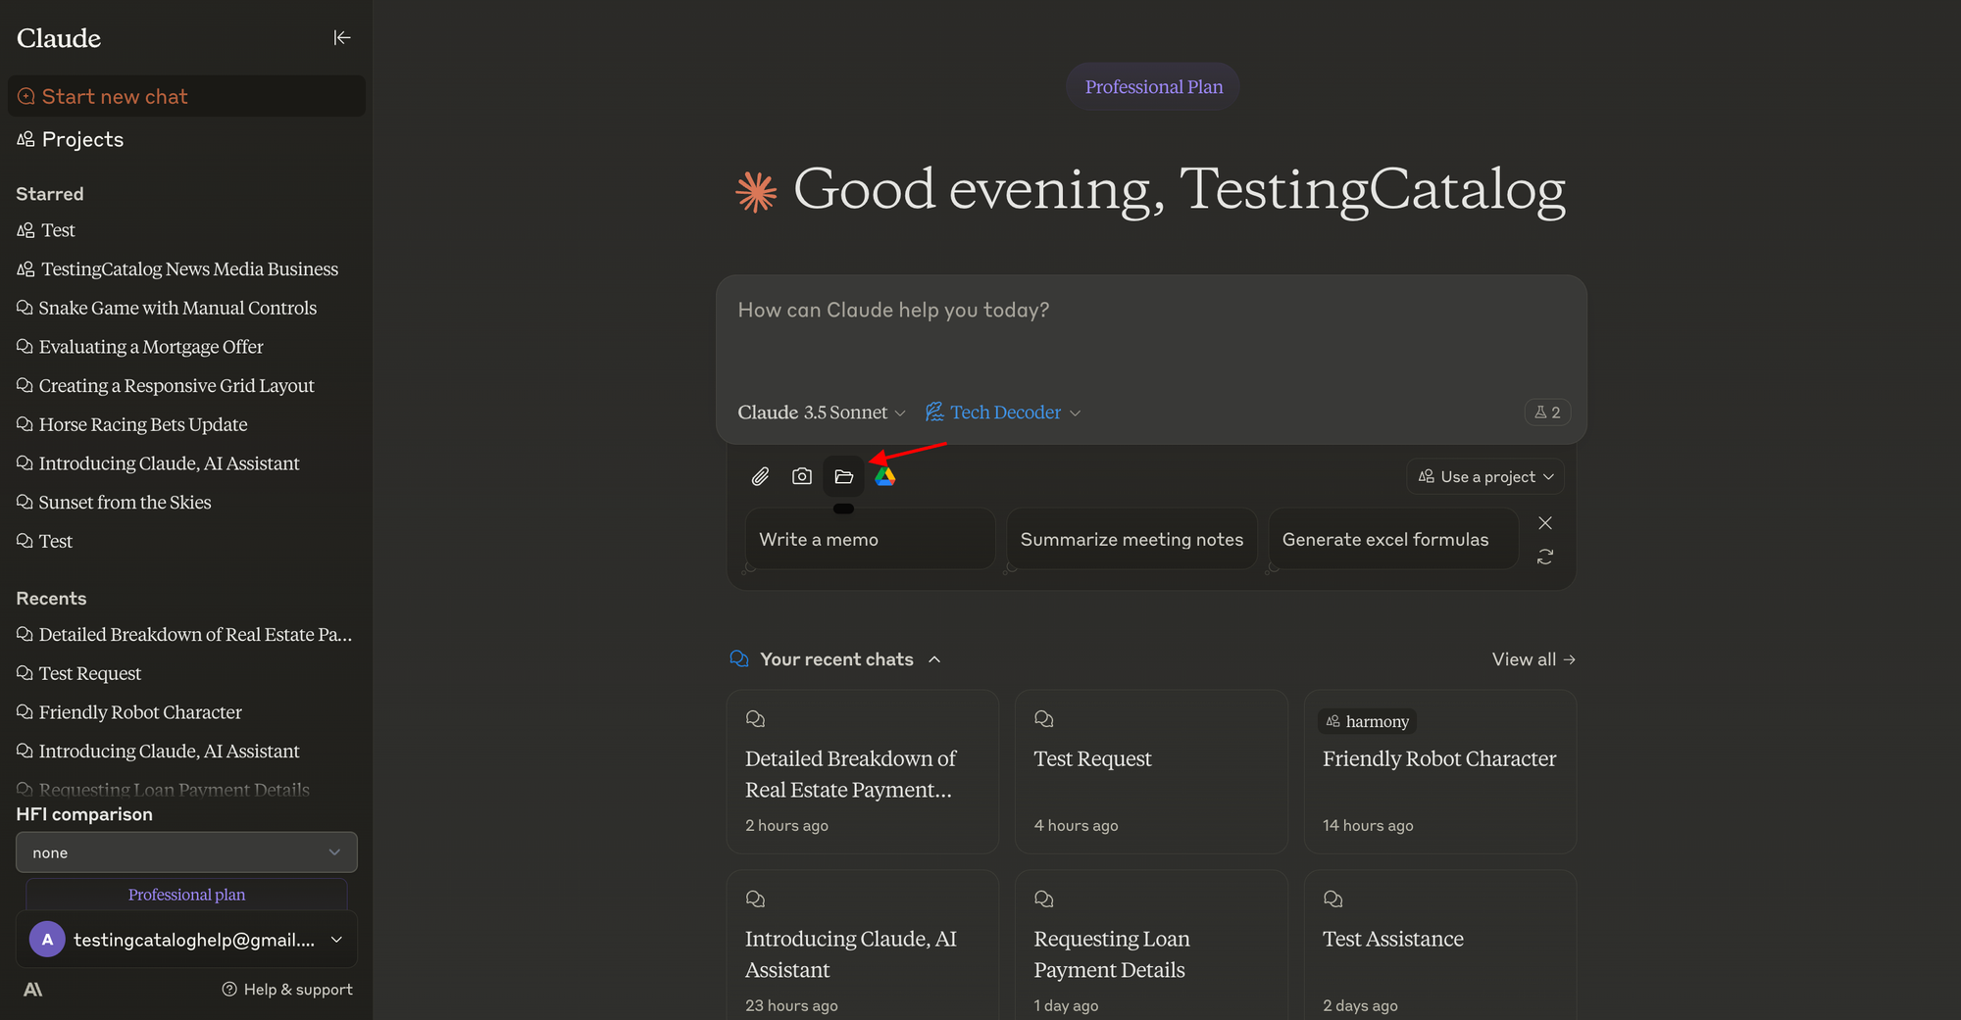Click the Professional Plan badge at top
Screen dimensions: 1961x1020
tap(1153, 87)
